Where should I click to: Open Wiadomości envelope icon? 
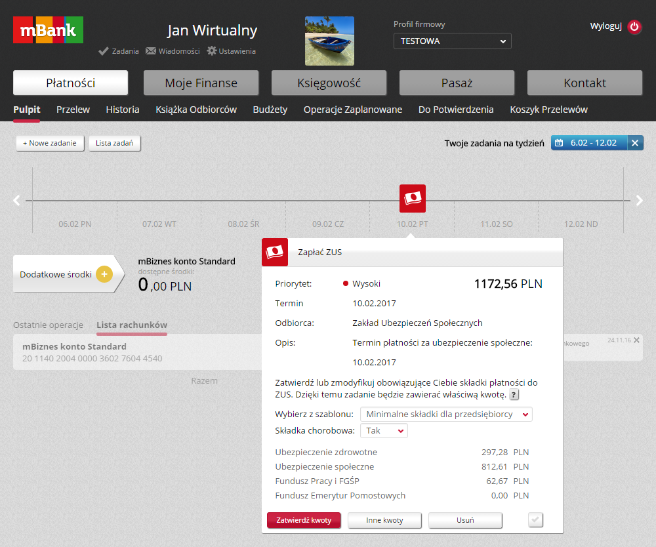pos(151,51)
